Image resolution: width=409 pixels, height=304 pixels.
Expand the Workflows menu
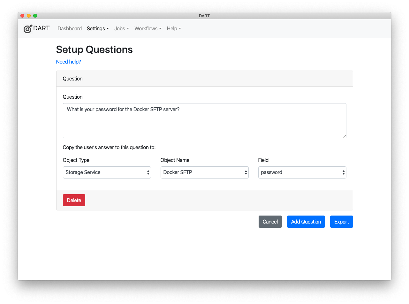point(148,28)
